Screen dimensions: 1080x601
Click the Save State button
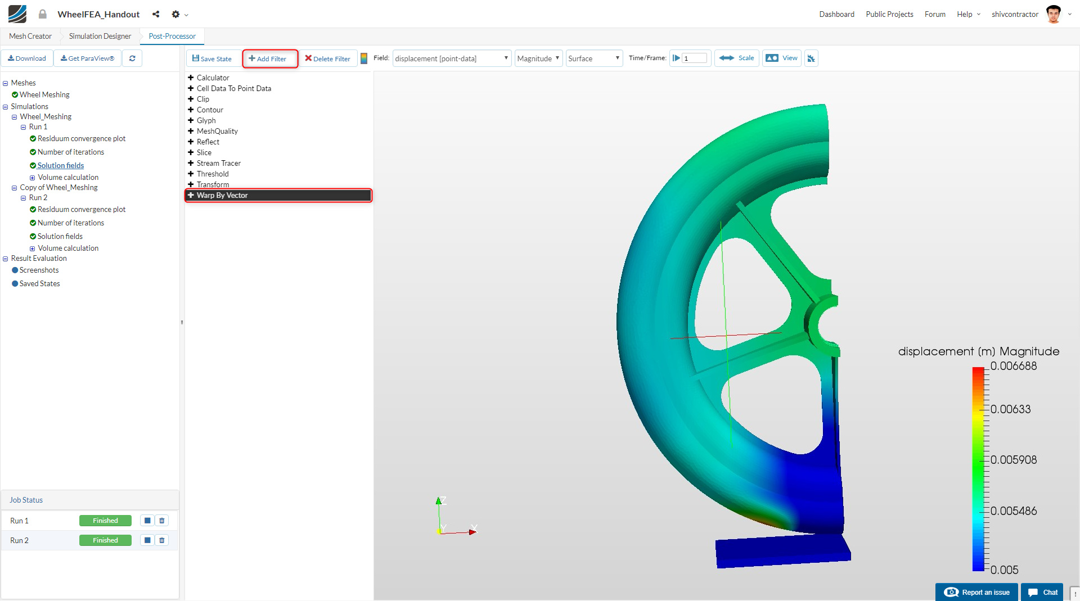[212, 58]
